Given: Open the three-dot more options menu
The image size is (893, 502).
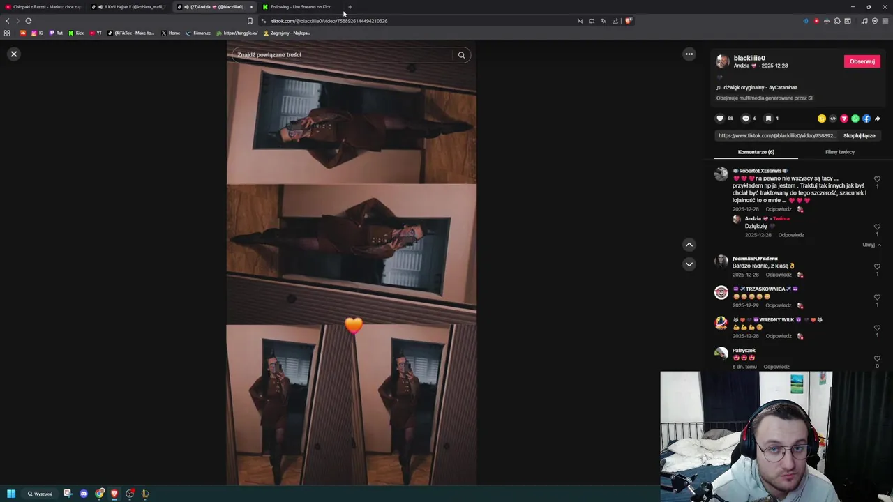Looking at the screenshot, I should pyautogui.click(x=689, y=54).
